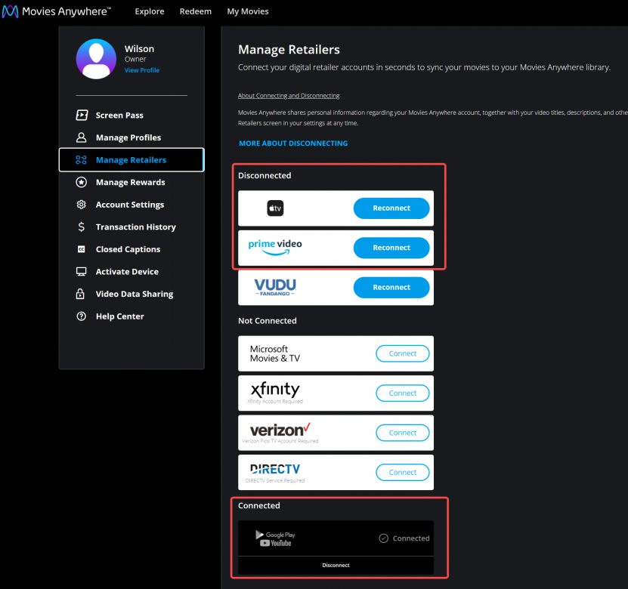Click the Help Center question mark icon
The width and height of the screenshot is (628, 589).
pyautogui.click(x=82, y=316)
